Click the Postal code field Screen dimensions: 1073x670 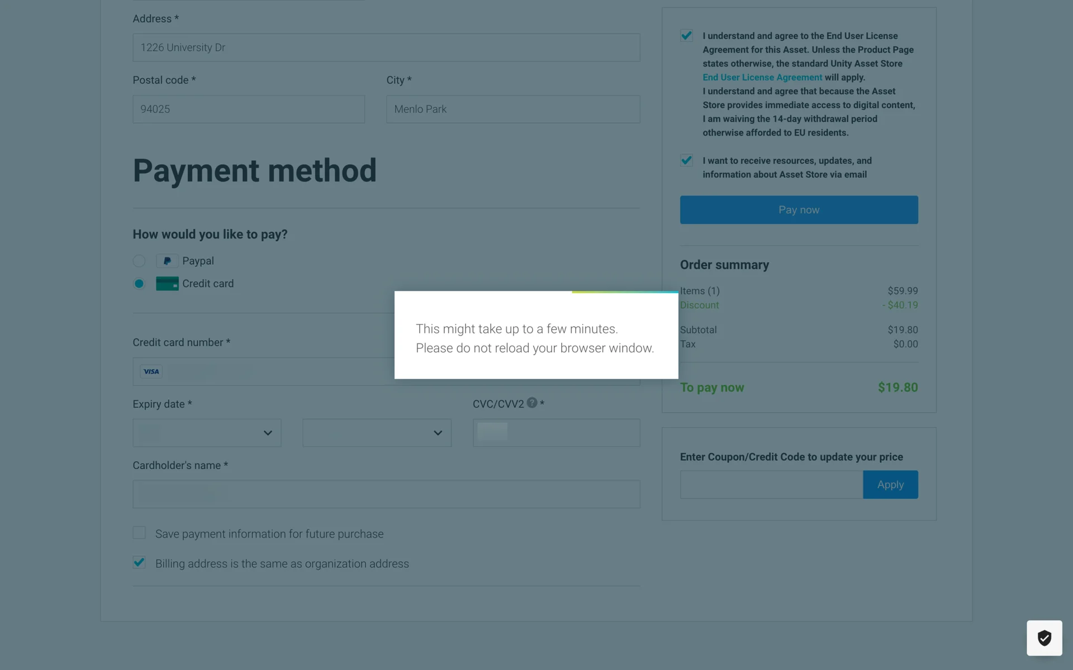[249, 109]
